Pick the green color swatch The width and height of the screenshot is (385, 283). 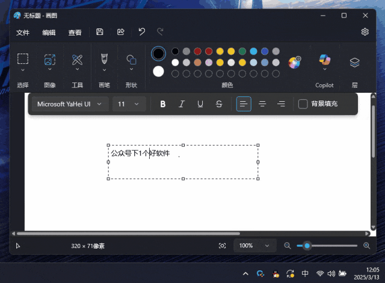pyautogui.click(x=242, y=51)
